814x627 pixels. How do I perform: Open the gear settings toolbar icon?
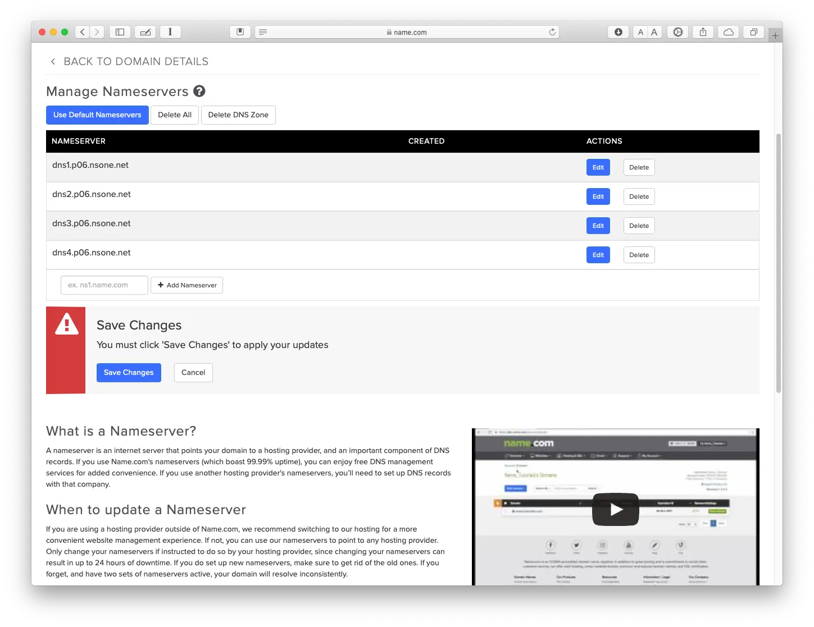(678, 32)
